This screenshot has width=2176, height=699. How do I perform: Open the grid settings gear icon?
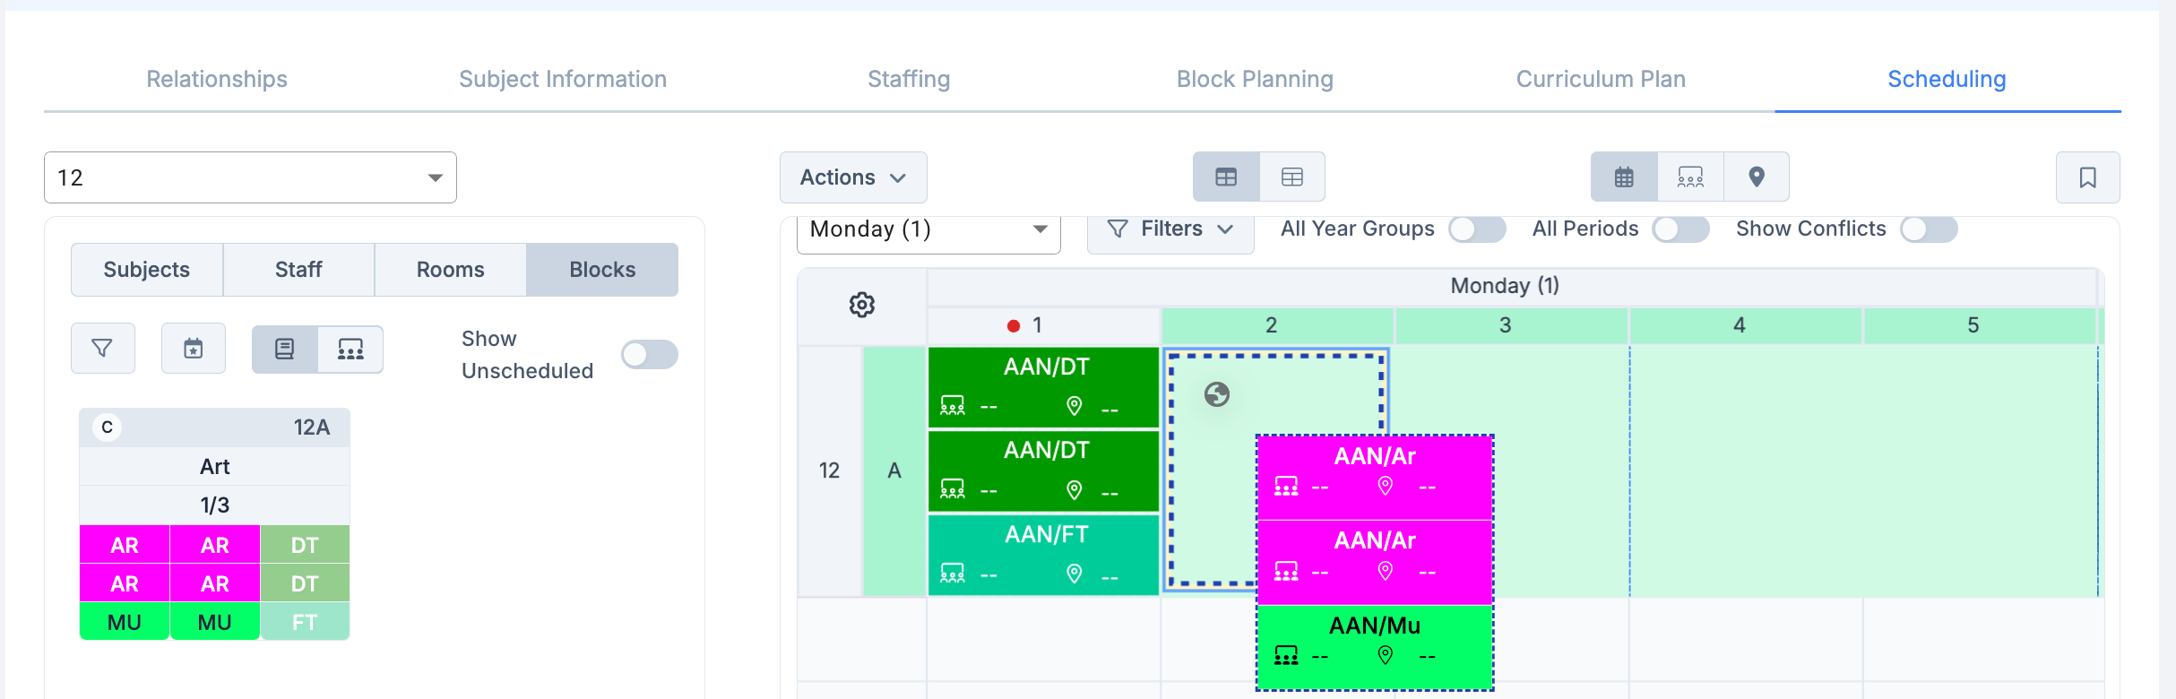[x=861, y=305]
